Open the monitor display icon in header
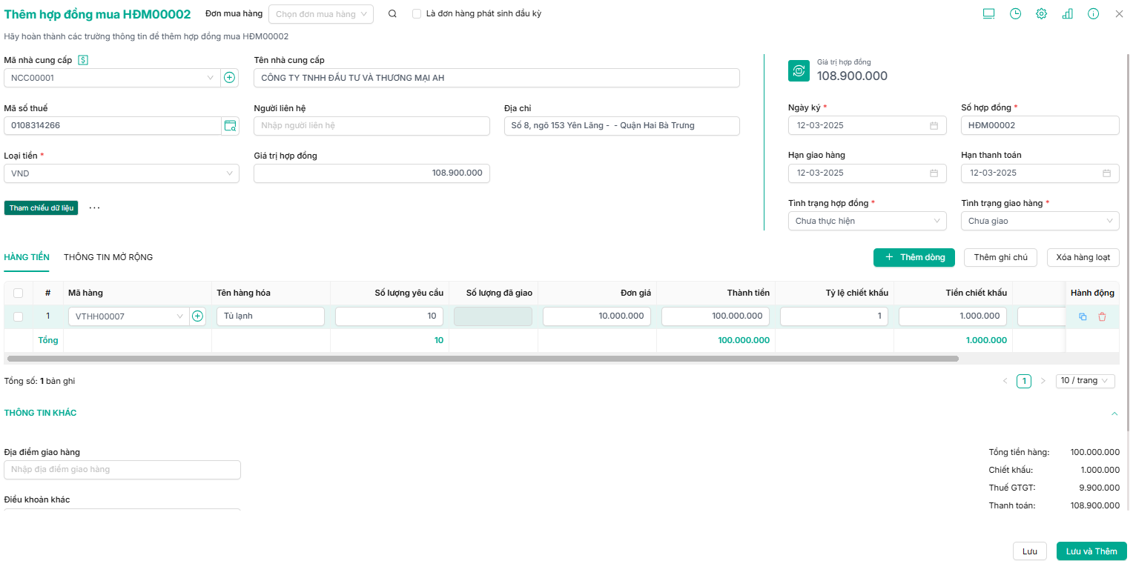Screen dimensions: 1133x561 (x=988, y=14)
